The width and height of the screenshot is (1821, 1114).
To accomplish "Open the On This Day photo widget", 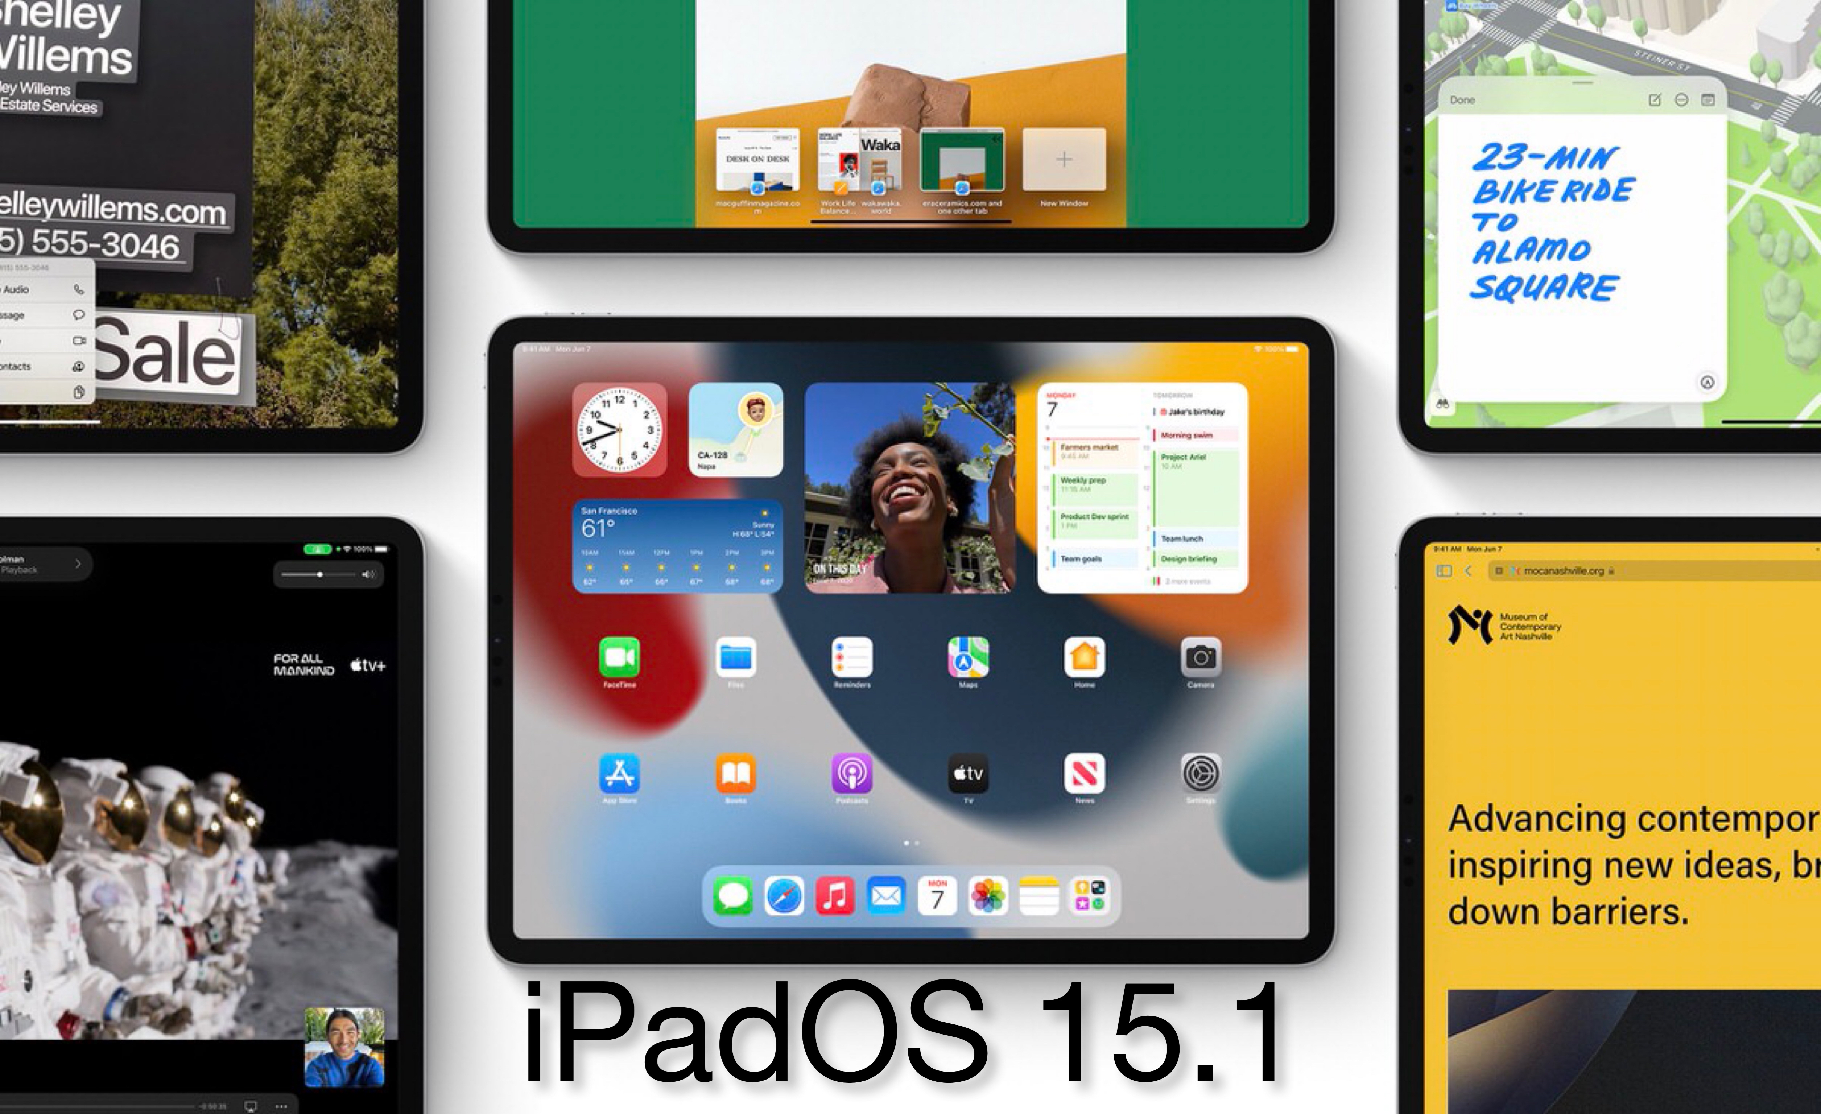I will click(910, 487).
